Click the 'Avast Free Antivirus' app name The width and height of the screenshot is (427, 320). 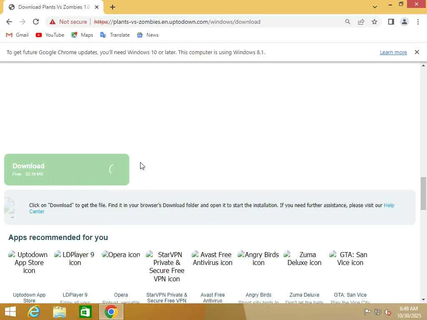213,297
